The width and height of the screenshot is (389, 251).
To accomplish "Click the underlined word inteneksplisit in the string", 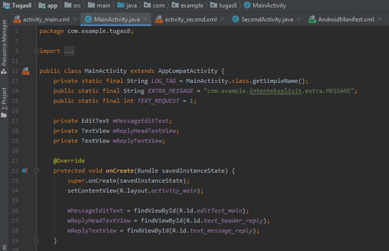I will [275, 91].
